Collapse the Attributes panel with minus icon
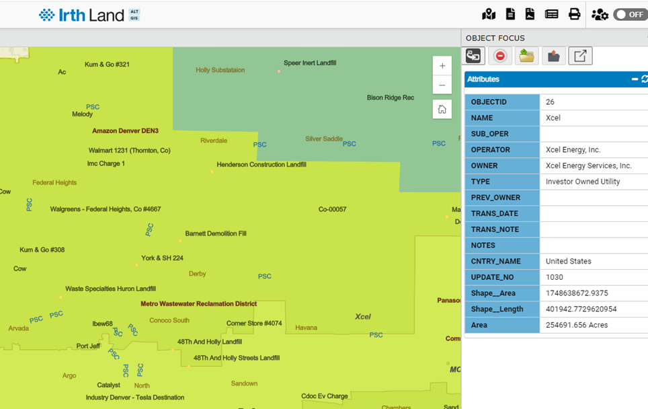 [x=635, y=79]
